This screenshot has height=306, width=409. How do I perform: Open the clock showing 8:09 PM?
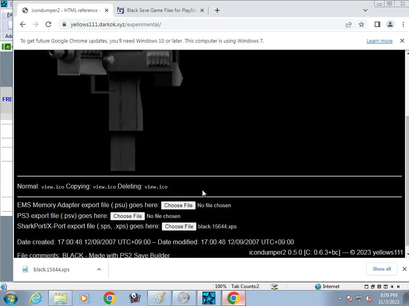click(x=389, y=298)
